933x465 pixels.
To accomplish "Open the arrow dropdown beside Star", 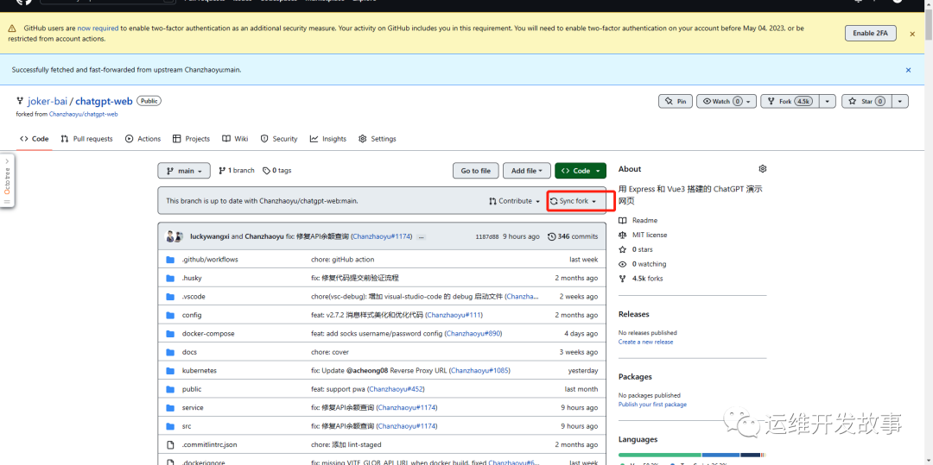I will 900,102.
